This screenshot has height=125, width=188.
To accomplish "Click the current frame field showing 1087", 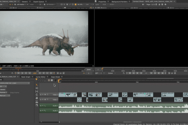I will [x=35, y=73].
